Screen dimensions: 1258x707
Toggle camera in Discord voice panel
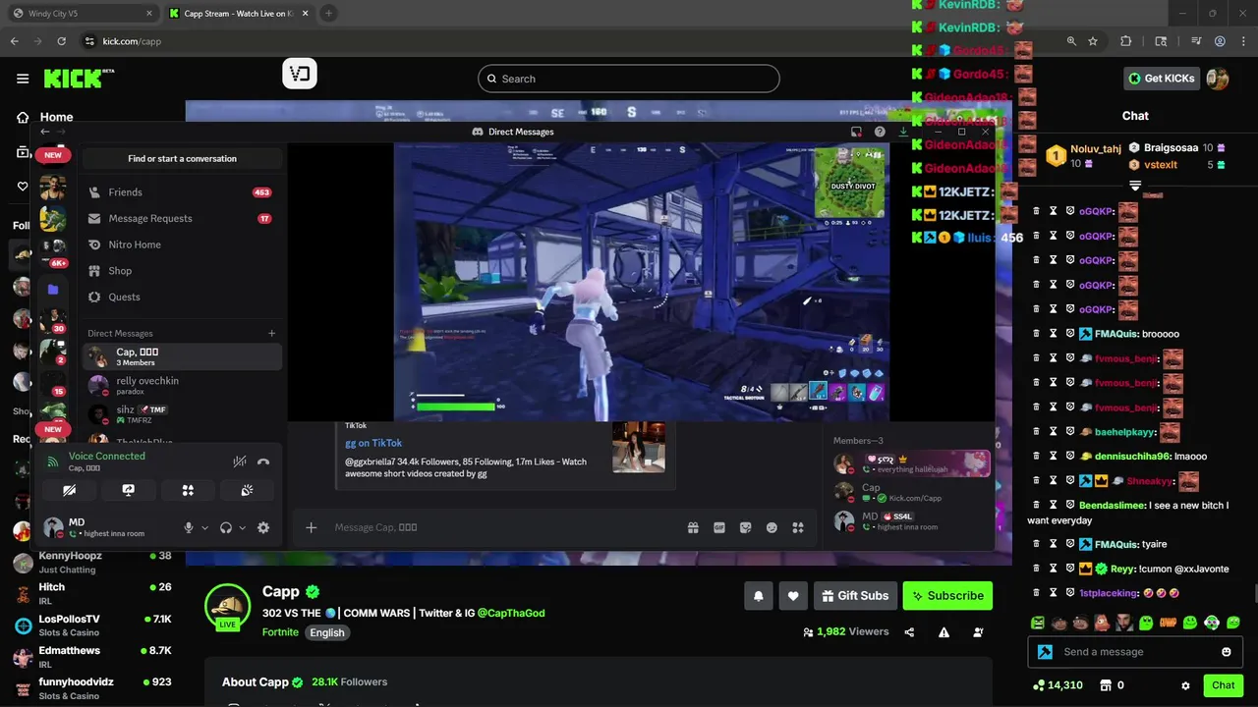69,490
